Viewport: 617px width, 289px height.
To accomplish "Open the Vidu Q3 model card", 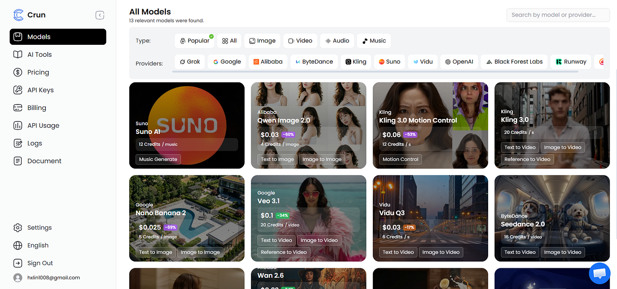I will (430, 218).
